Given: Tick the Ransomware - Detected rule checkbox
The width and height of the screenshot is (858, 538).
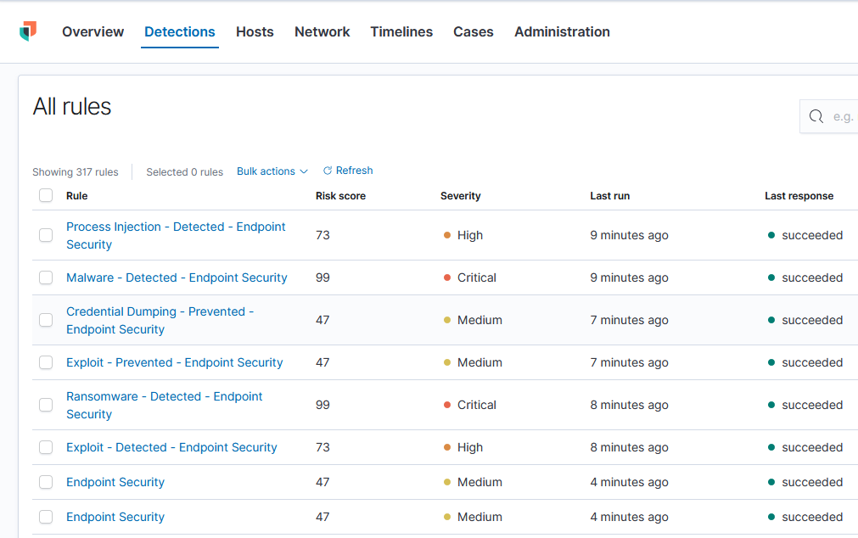Looking at the screenshot, I should (x=46, y=405).
